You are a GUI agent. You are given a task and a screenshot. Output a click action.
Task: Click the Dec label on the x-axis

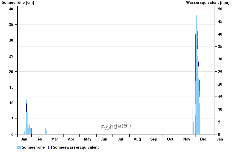click(x=203, y=139)
